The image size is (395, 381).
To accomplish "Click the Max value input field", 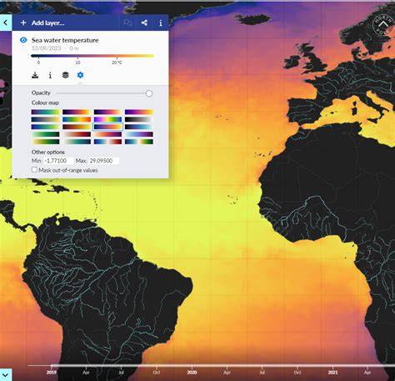I will coord(103,161).
